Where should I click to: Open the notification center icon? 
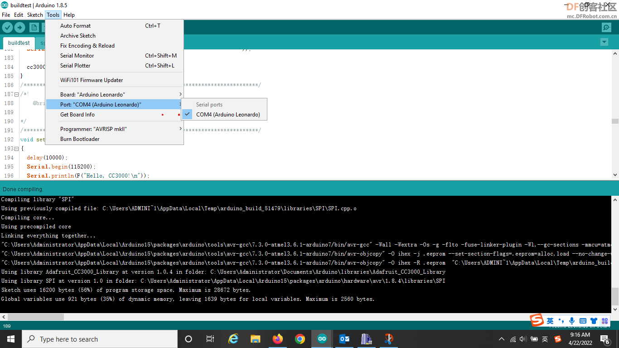[605, 339]
